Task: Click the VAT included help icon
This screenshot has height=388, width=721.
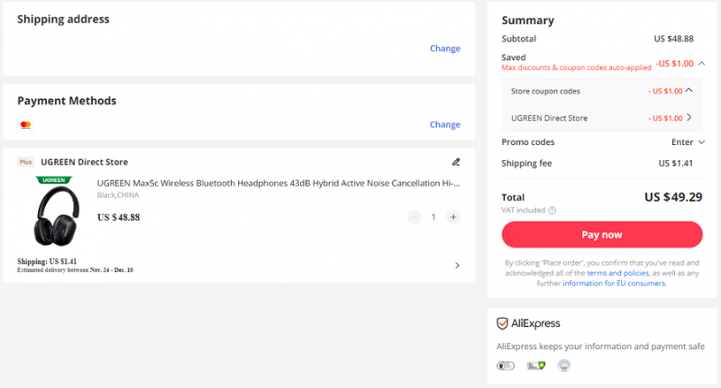Action: [x=552, y=211]
